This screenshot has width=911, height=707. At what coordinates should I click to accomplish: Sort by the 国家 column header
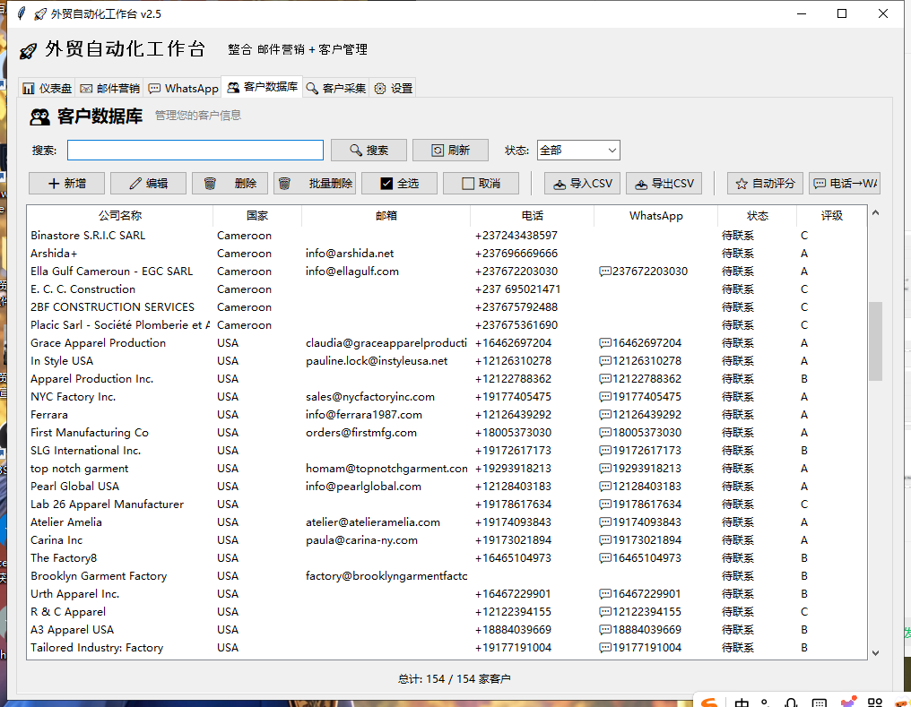point(257,215)
